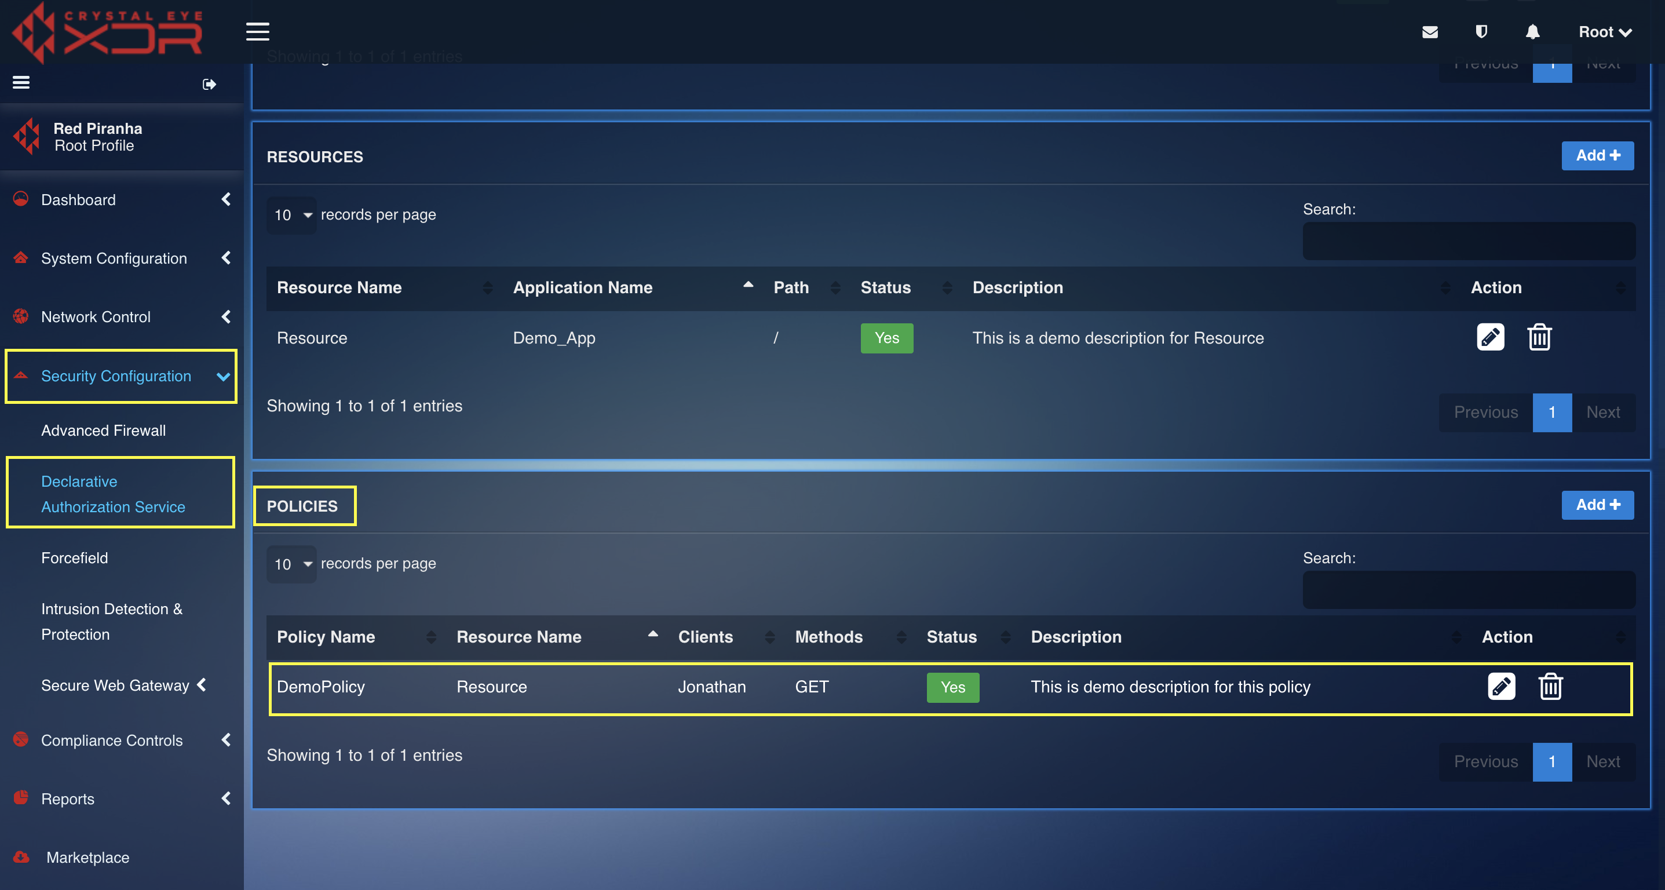Viewport: 1665px width, 890px height.
Task: Sort Resources table by Path
Action: pos(806,287)
